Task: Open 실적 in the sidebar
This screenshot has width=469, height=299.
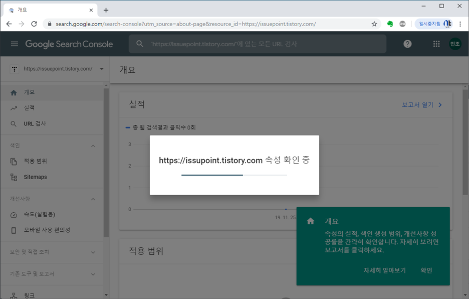Action: pos(52,108)
